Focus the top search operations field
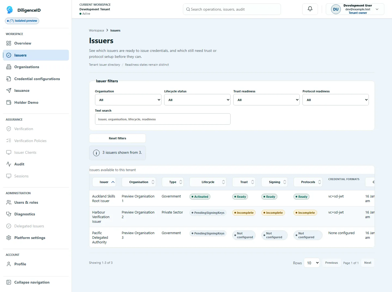 [x=232, y=9]
